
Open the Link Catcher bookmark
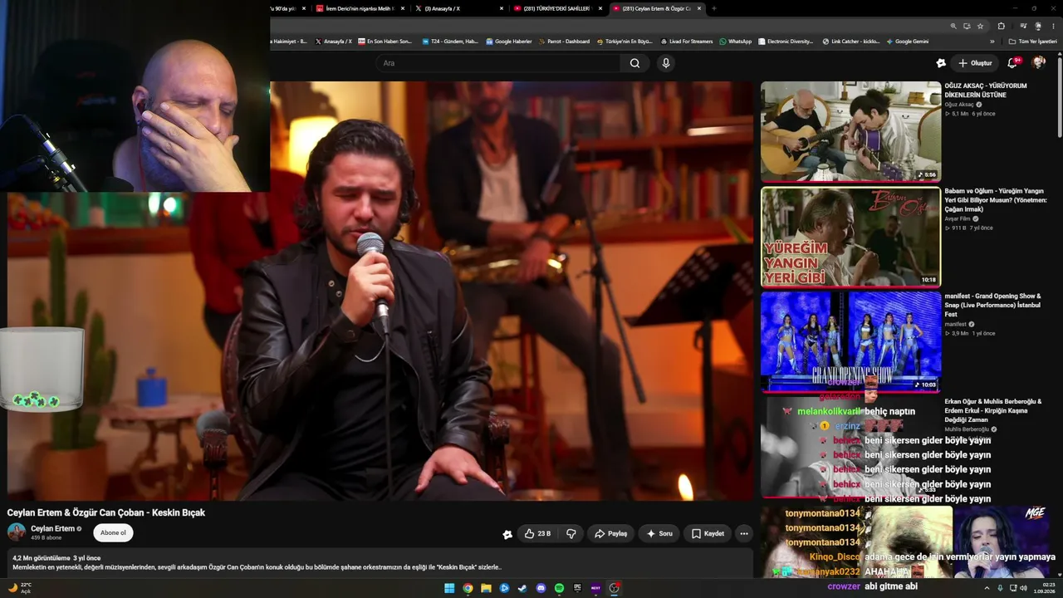pyautogui.click(x=851, y=42)
